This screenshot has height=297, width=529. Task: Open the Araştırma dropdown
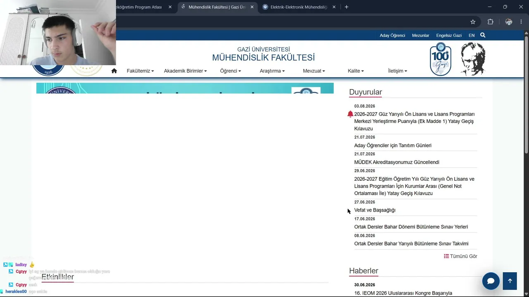[272, 71]
